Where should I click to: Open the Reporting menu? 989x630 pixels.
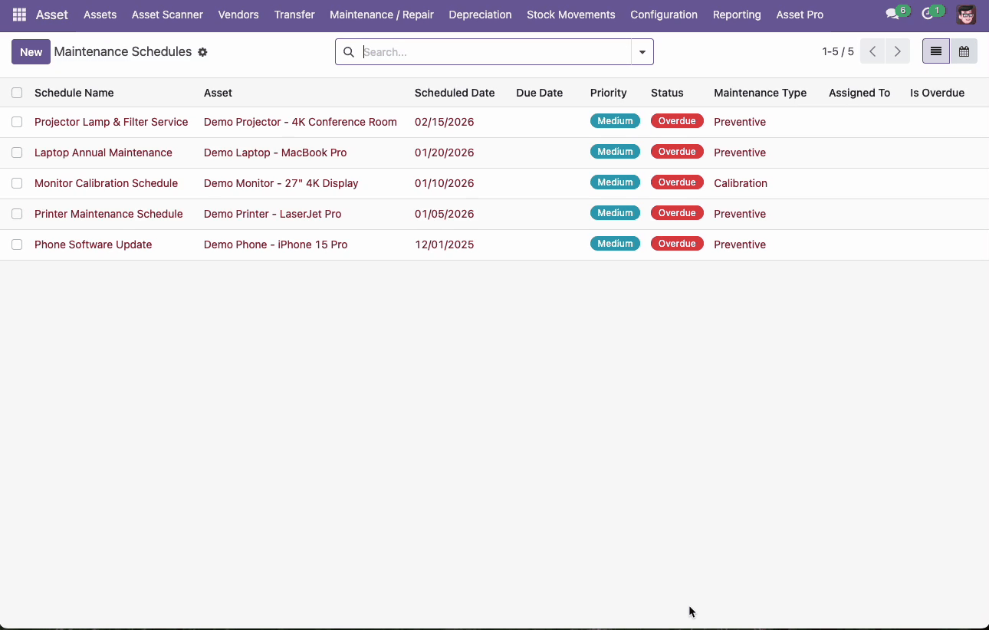[737, 15]
